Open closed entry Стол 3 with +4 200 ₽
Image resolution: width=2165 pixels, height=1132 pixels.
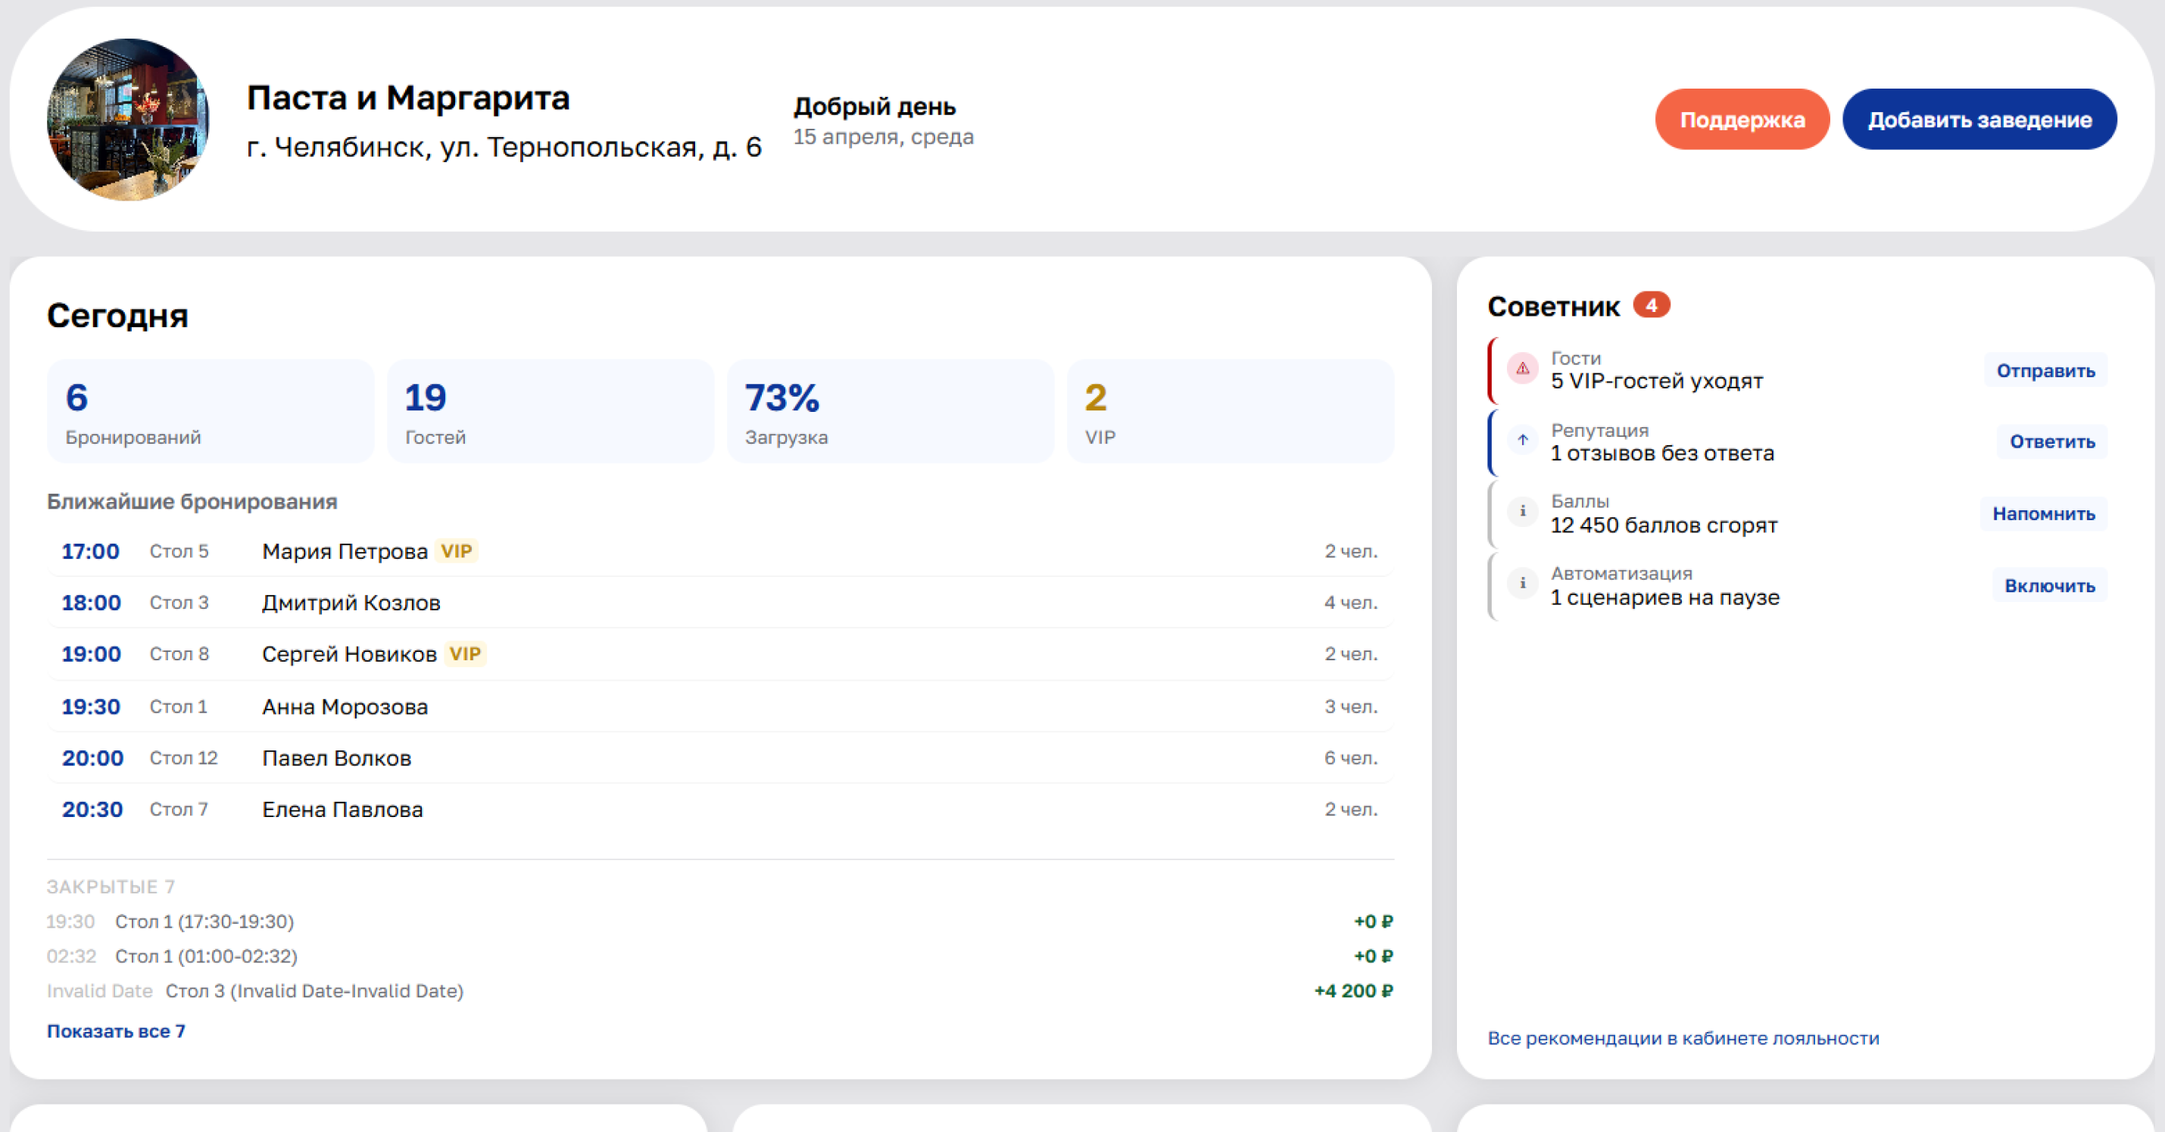tap(720, 991)
